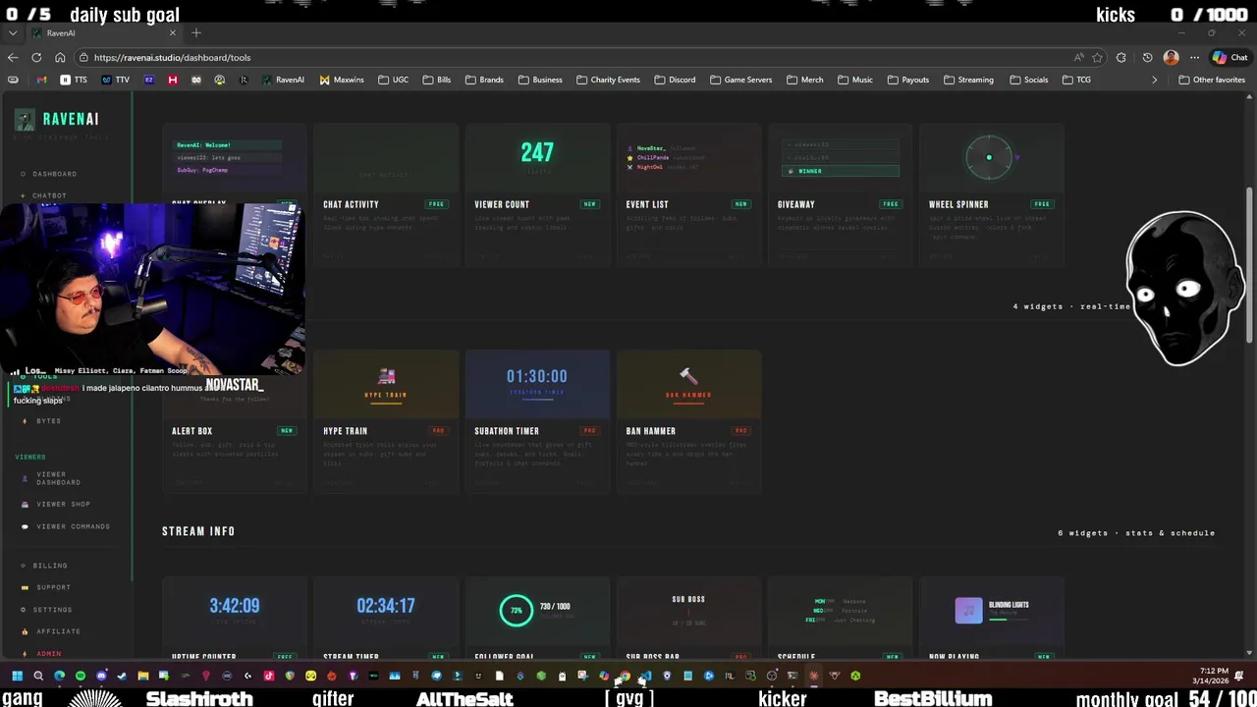
Task: Open Affiliate in the sidebar
Action: tap(58, 631)
